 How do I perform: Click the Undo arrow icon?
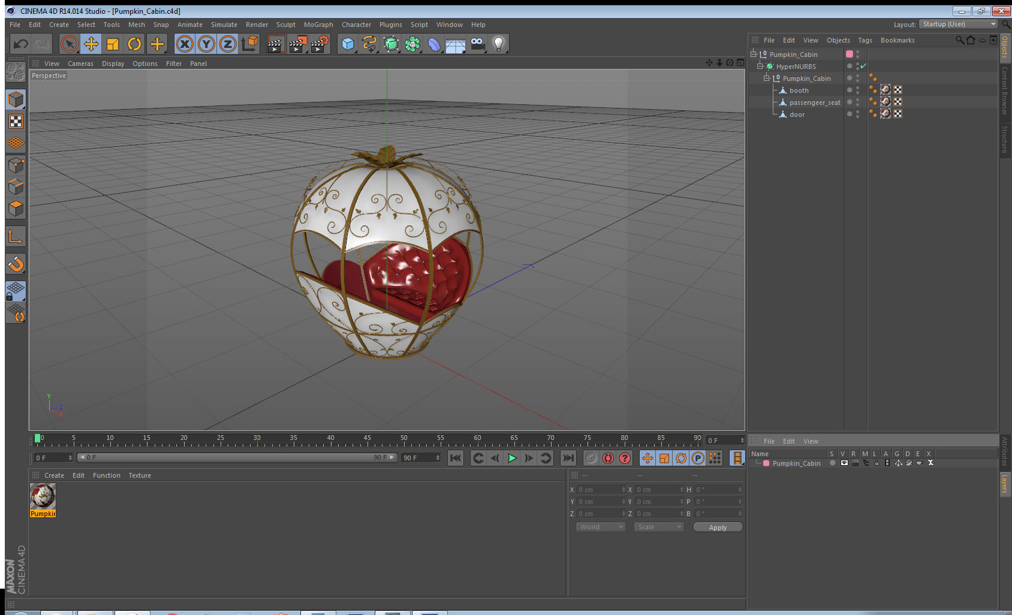click(21, 44)
